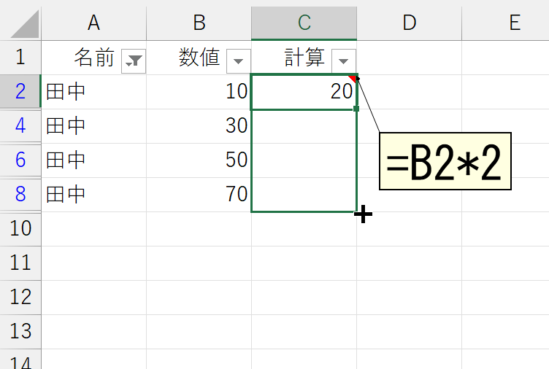This screenshot has height=369, width=549.
Task: Click the =B2*2 comment box
Action: click(445, 161)
